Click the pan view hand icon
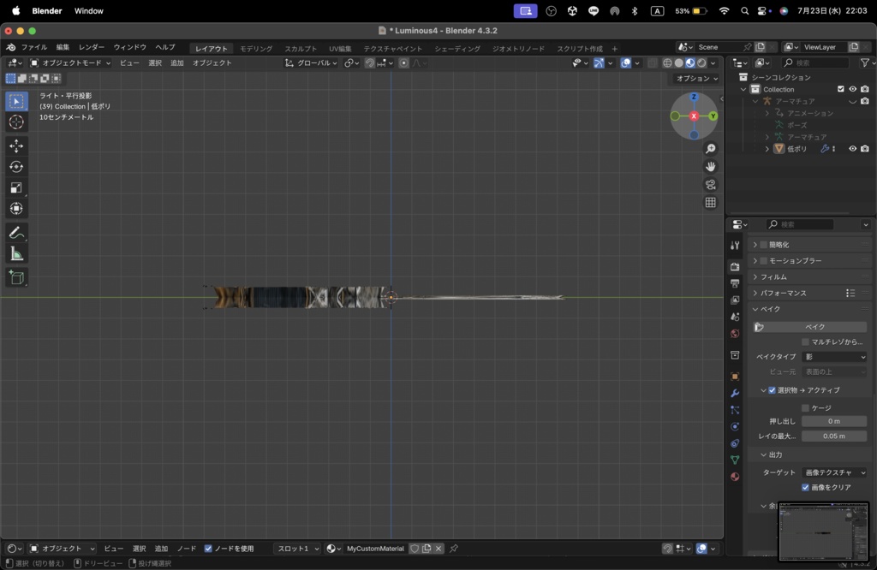This screenshot has width=877, height=570. point(710,167)
